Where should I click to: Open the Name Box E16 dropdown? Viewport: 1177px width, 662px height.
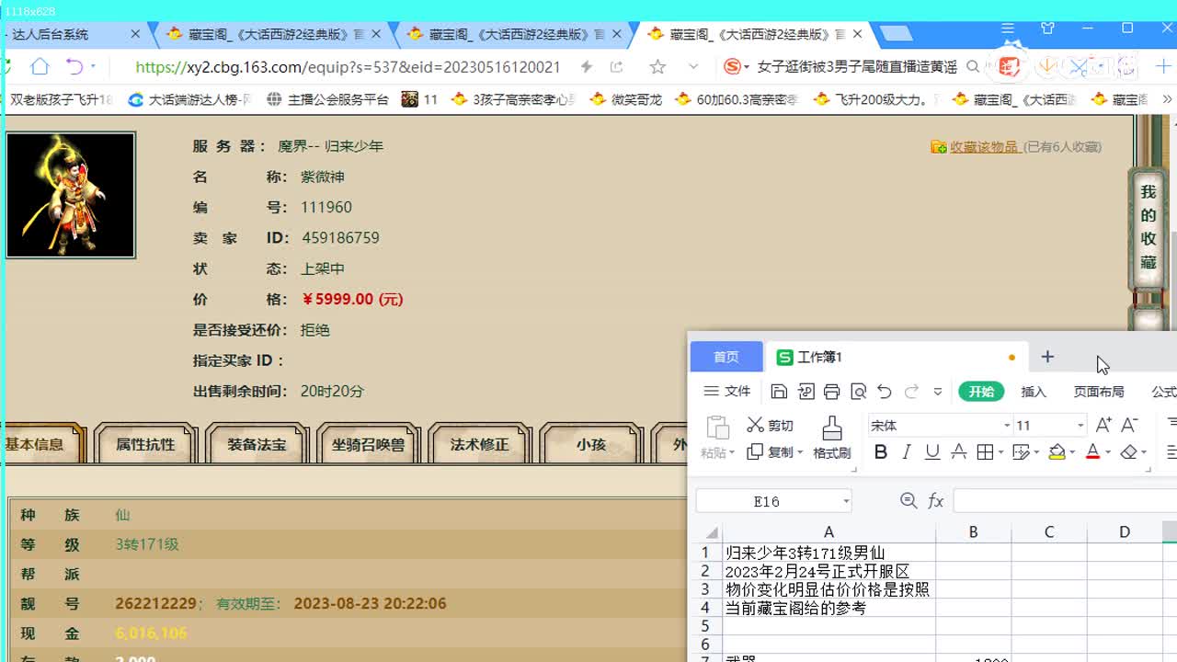846,501
